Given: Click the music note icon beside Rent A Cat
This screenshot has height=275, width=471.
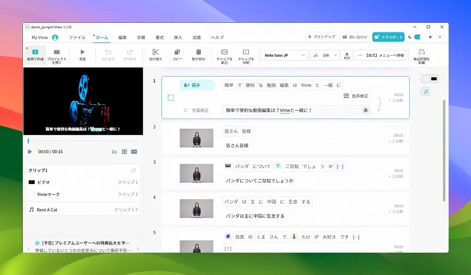Looking at the screenshot, I should coord(31,210).
